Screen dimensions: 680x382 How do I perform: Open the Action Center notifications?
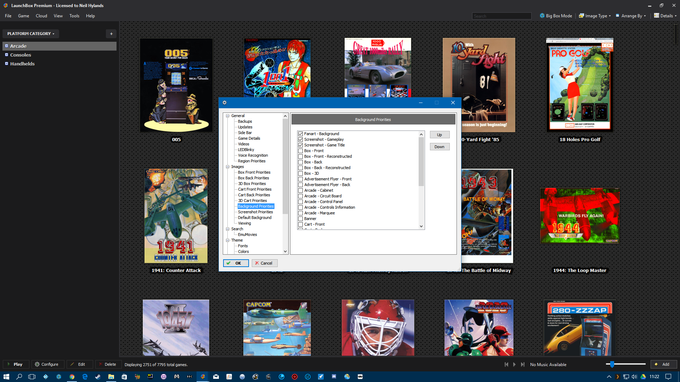[668, 377]
